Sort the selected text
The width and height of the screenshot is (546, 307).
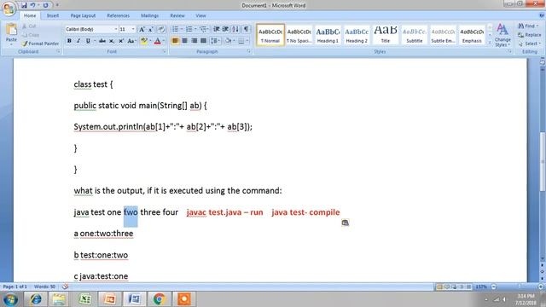pyautogui.click(x=235, y=29)
